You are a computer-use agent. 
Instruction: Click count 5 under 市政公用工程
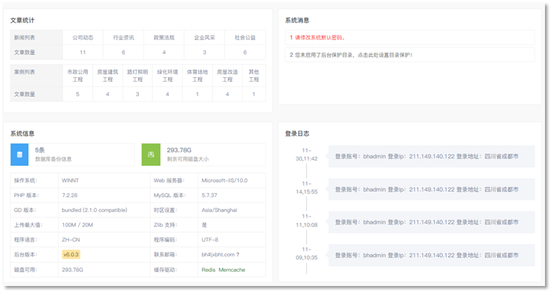[x=77, y=94]
